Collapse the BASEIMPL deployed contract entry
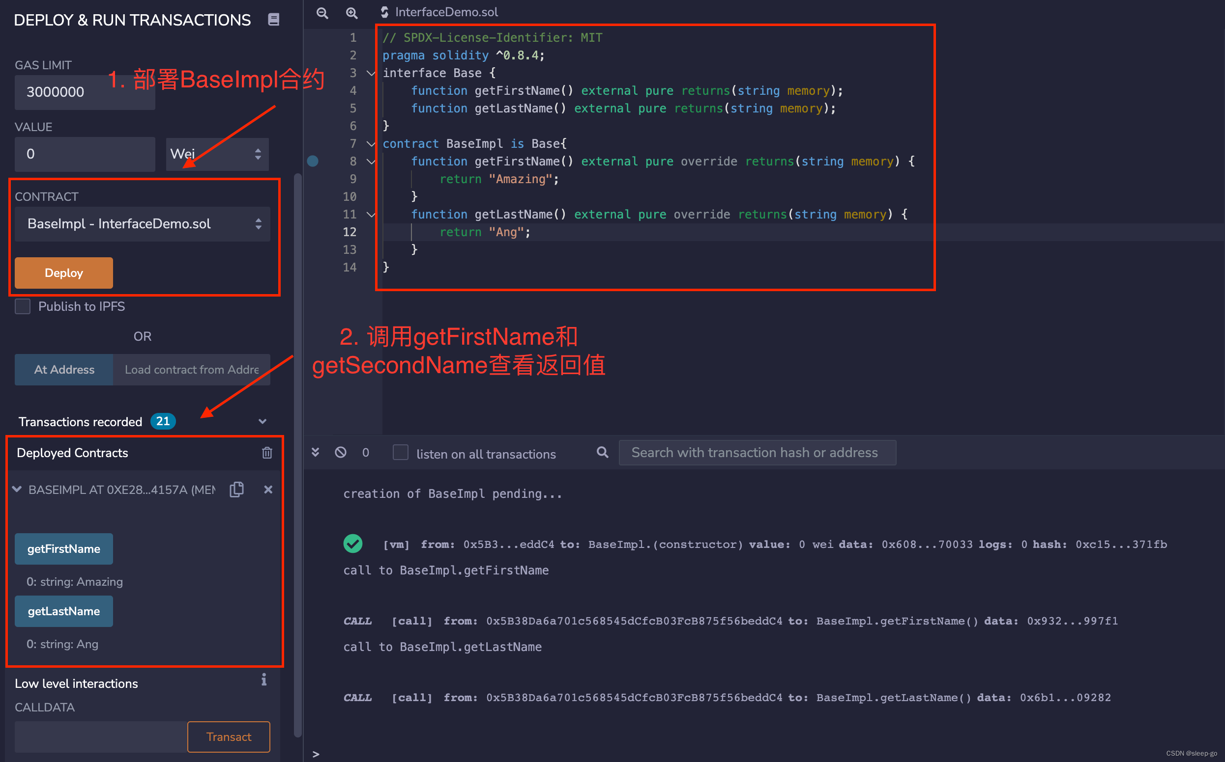Screen dimensions: 1225x762 (x=17, y=490)
